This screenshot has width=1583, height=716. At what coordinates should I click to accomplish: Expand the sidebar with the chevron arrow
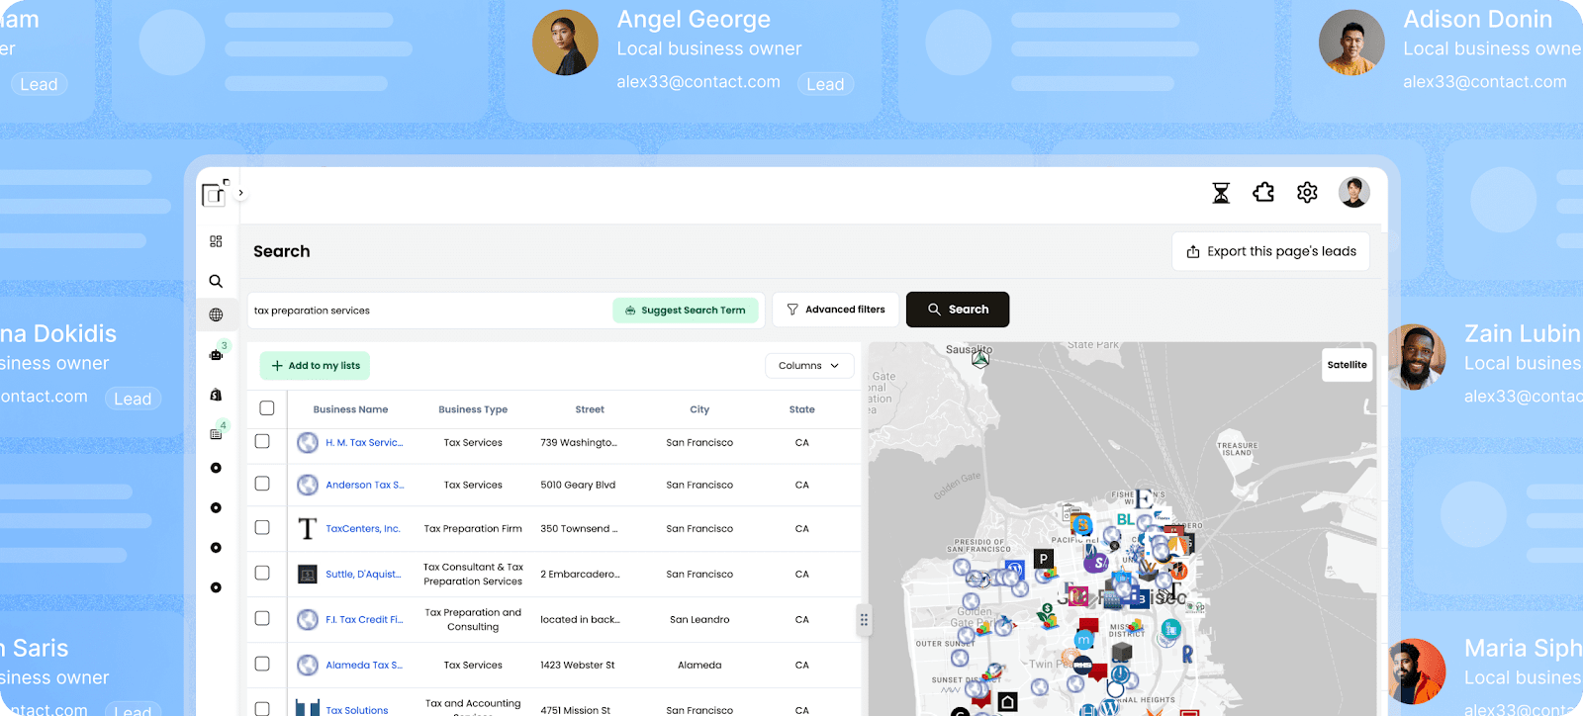pos(240,193)
